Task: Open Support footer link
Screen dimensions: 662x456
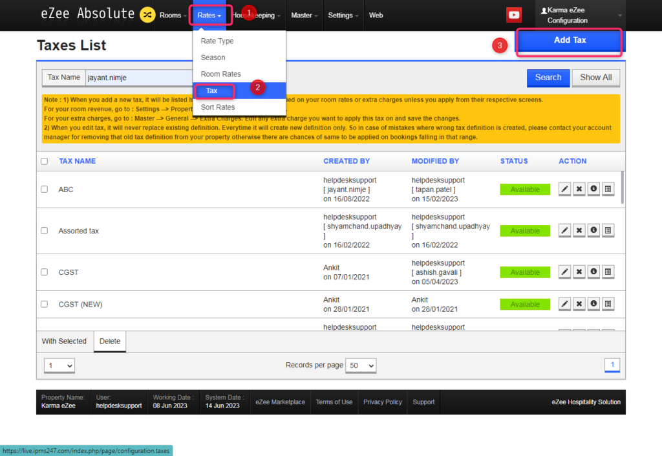Action: click(423, 402)
